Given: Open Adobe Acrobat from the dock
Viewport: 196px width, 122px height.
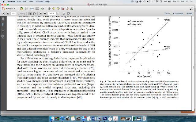Looking at the screenshot, I should (x=115, y=119).
